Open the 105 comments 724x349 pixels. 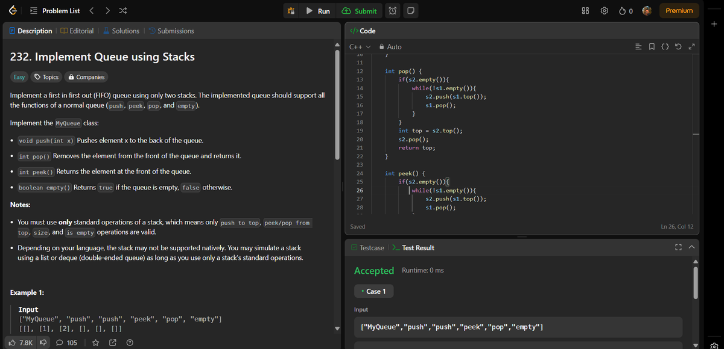(66, 342)
